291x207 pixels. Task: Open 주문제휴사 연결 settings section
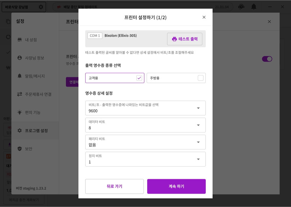(38, 94)
